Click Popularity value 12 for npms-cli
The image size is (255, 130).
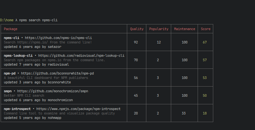(x=159, y=42)
